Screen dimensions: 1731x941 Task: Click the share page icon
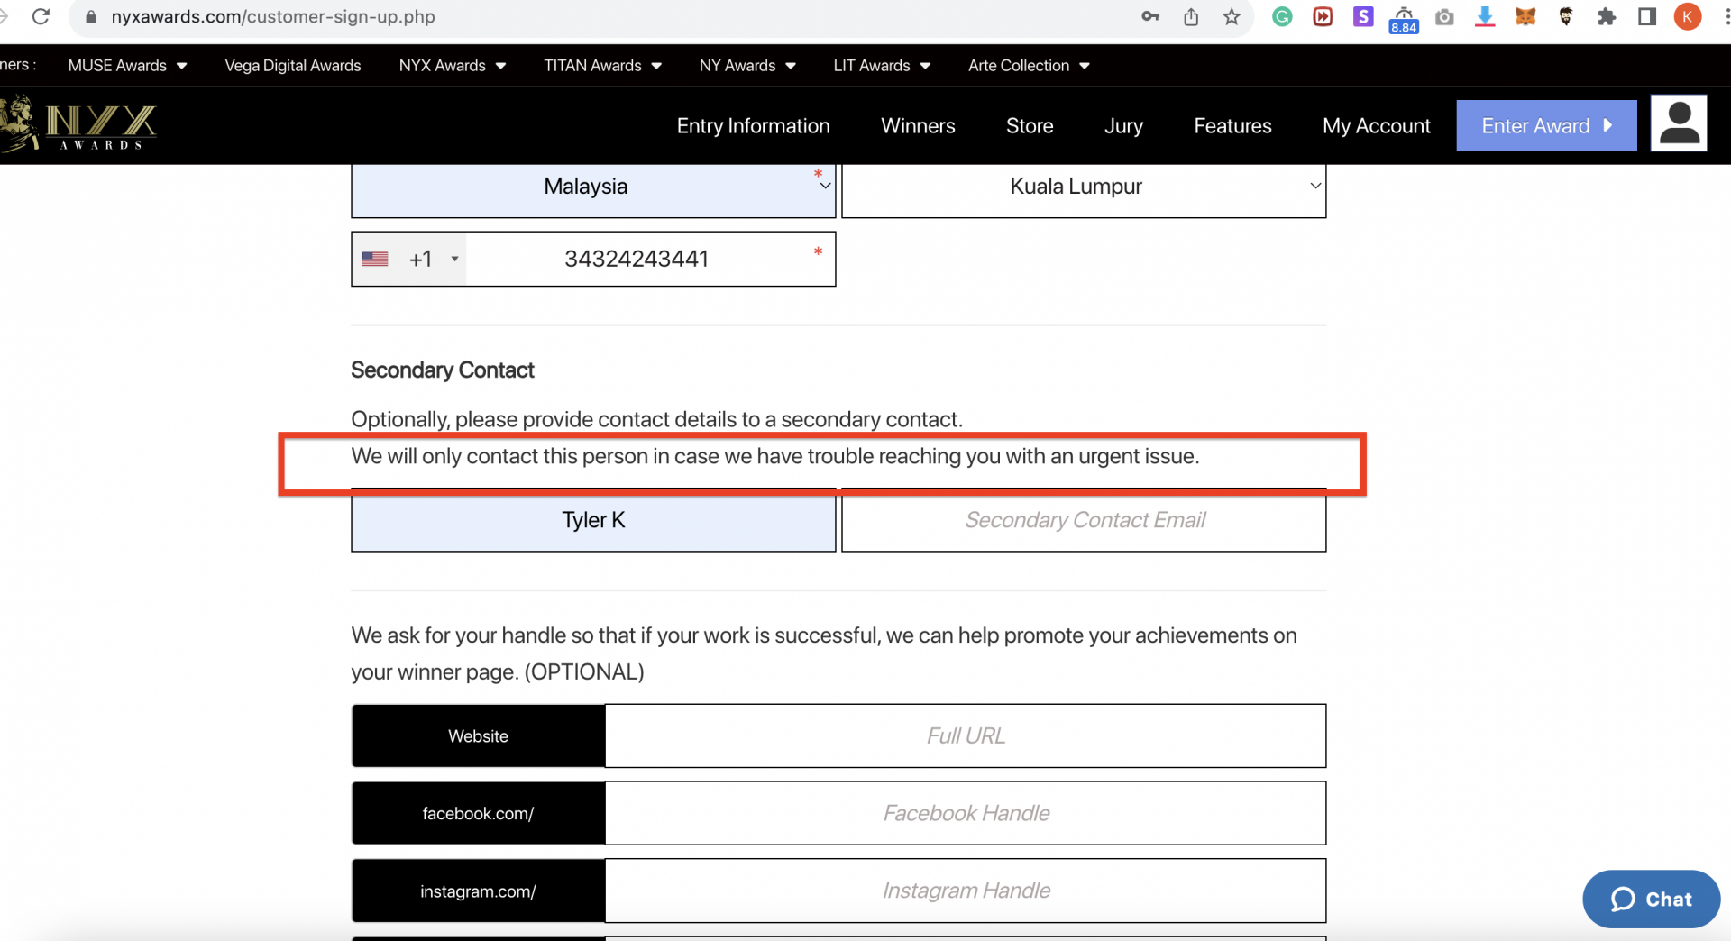point(1191,16)
